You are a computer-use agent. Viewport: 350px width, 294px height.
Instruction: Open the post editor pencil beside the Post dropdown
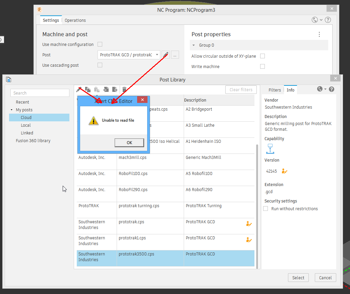tap(165, 55)
